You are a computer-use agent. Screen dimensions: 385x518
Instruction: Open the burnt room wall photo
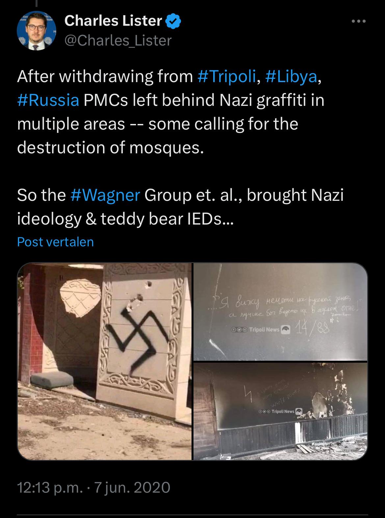tap(280, 411)
